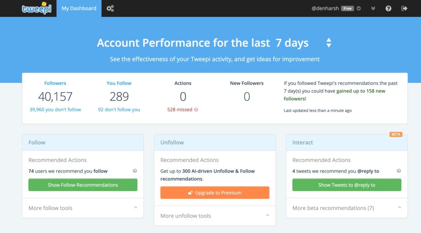Open the You Follow link
This screenshot has height=233, width=421.
pos(119,83)
